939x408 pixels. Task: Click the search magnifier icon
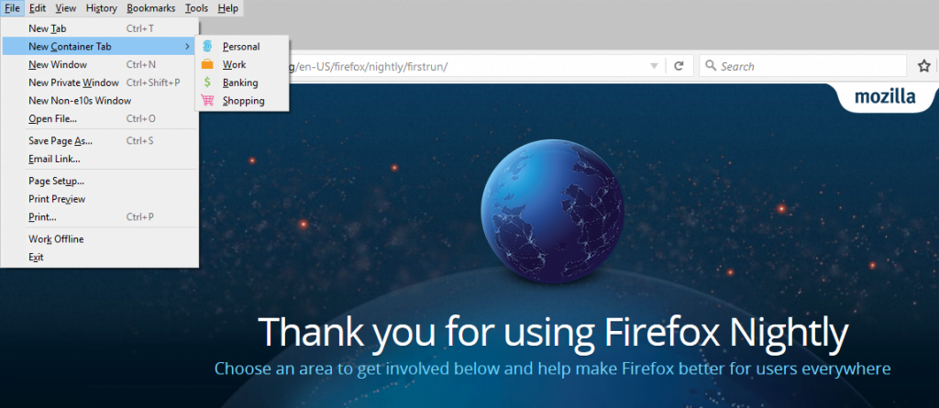click(x=711, y=66)
